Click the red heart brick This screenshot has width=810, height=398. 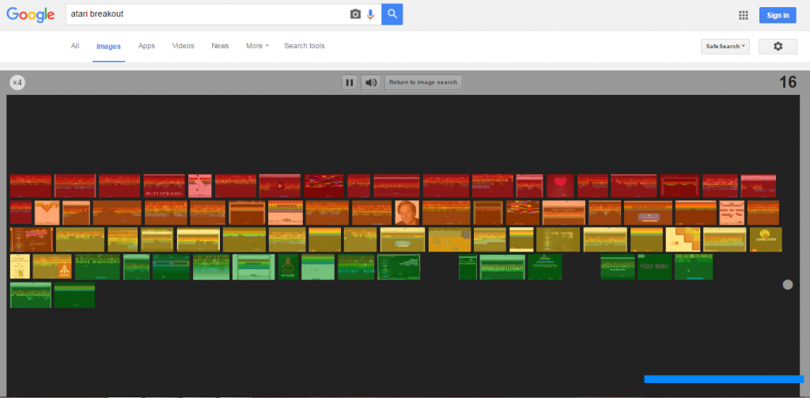click(561, 186)
